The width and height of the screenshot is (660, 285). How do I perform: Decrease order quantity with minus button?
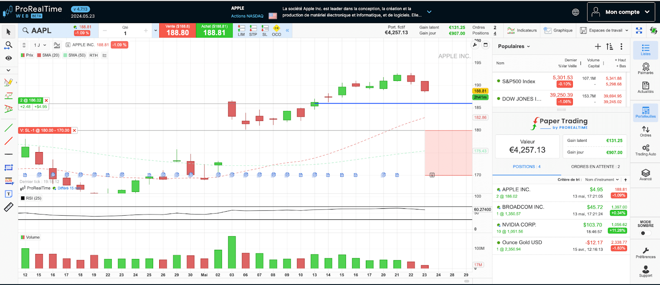pos(105,31)
